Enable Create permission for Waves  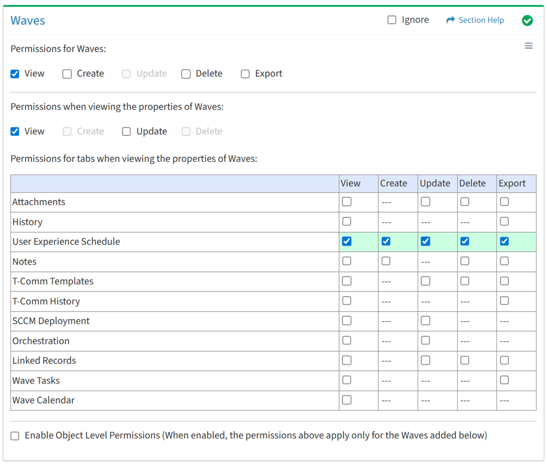[67, 74]
